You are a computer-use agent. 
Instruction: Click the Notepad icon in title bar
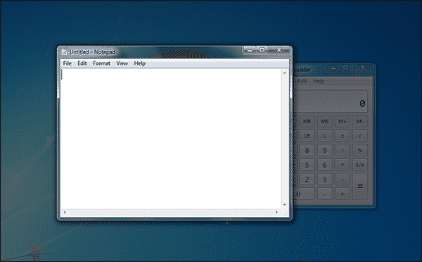64,52
